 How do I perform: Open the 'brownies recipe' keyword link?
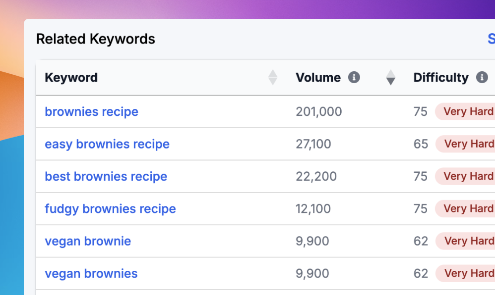coord(91,111)
